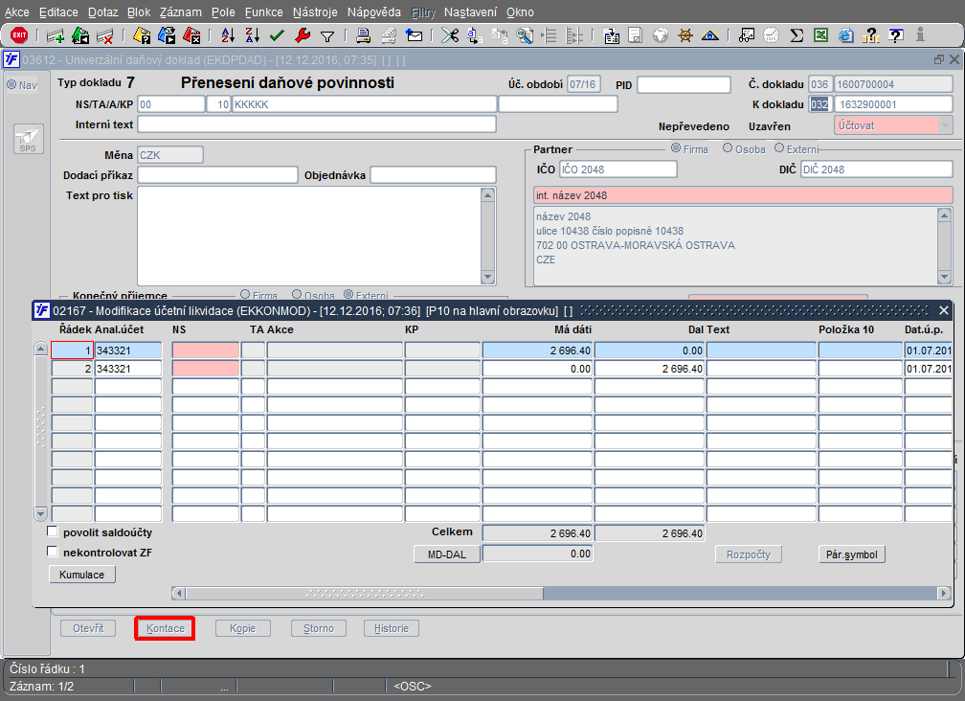
Task: Open the Účtovat dropdown
Action: (945, 125)
